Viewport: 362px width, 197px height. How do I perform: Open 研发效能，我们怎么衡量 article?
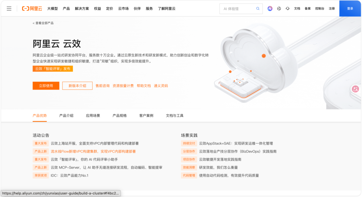[x=218, y=167]
